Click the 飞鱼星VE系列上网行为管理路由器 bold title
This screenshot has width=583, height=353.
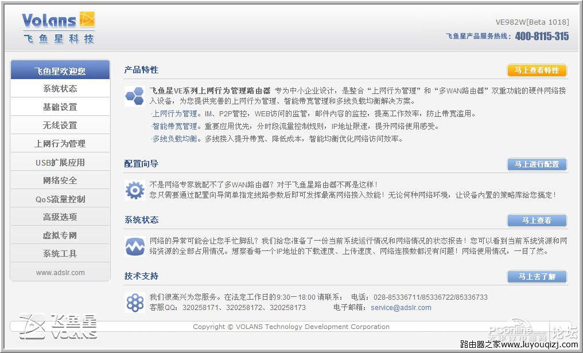(x=210, y=91)
